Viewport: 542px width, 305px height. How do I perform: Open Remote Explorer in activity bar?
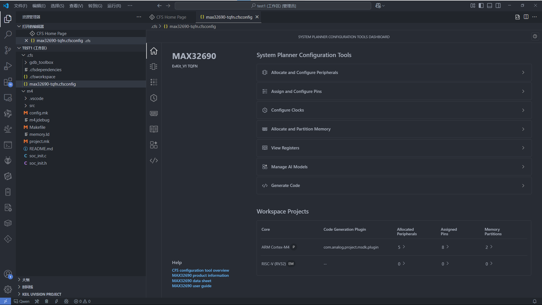tap(8, 98)
